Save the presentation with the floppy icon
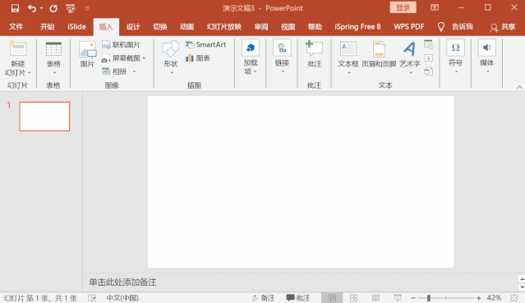Viewport: 525px width, 303px height. (x=15, y=8)
